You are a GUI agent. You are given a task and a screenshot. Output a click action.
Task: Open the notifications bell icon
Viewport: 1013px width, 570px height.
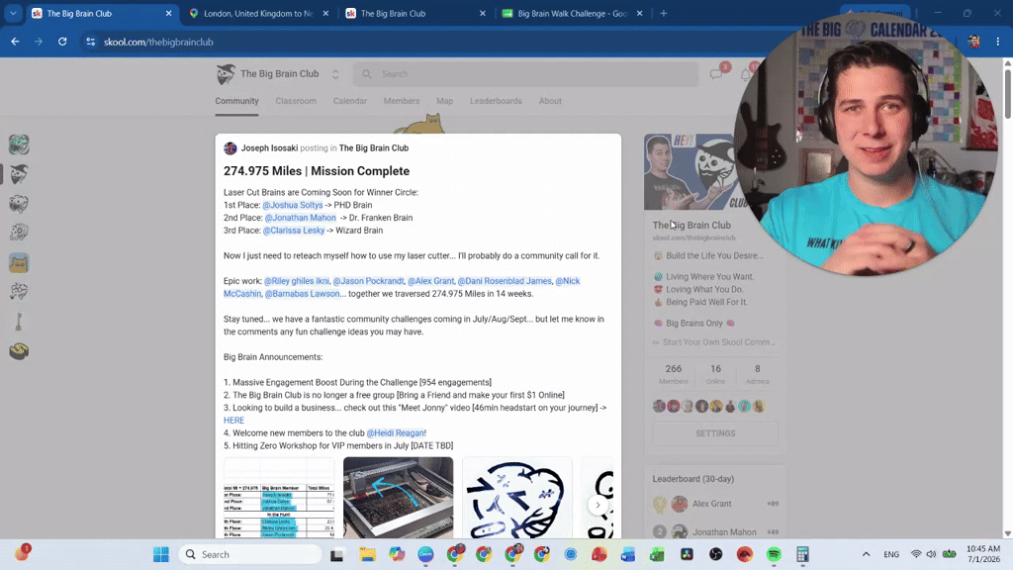(x=746, y=74)
